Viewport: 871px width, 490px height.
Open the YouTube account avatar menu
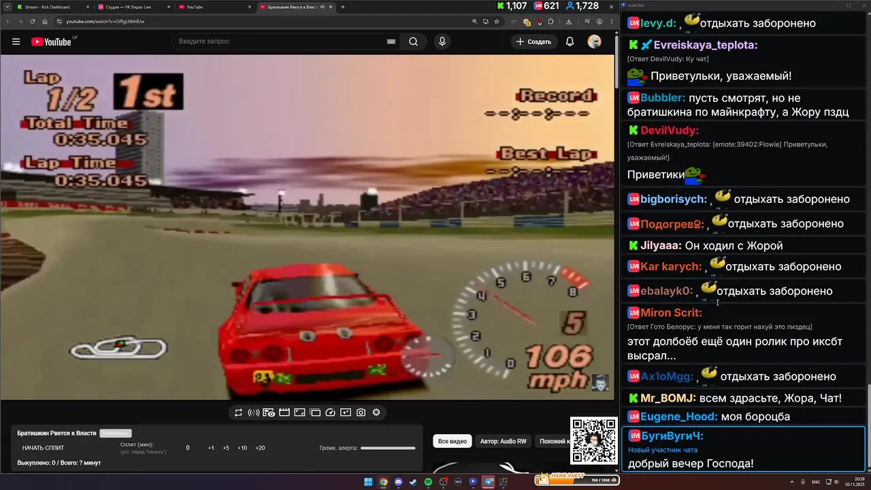(594, 42)
